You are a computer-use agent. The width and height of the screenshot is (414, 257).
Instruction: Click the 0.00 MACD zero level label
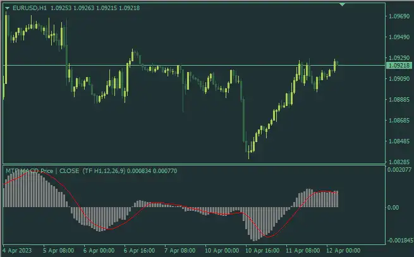[x=393, y=208]
